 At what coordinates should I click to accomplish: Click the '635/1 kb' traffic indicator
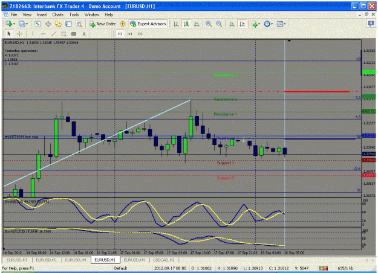pyautogui.click(x=345, y=268)
